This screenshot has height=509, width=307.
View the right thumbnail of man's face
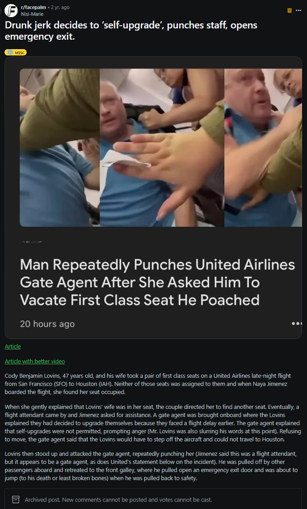tap(263, 148)
